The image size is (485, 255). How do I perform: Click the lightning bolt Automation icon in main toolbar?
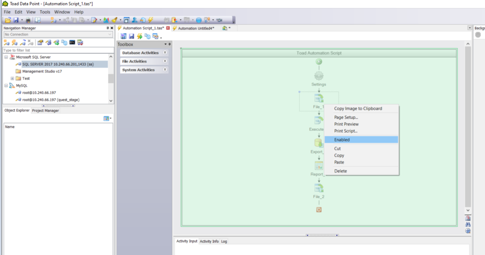(x=151, y=20)
